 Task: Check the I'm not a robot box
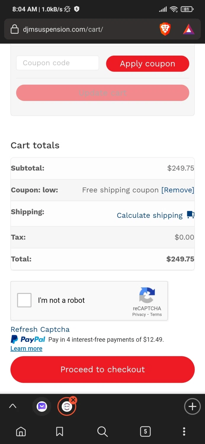coord(24,300)
